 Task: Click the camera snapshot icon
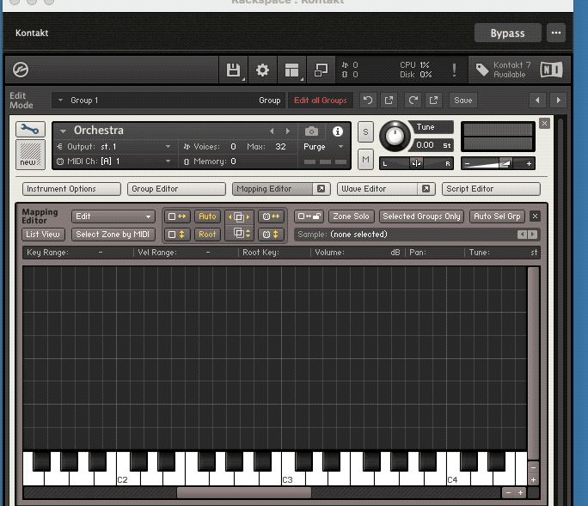(311, 131)
